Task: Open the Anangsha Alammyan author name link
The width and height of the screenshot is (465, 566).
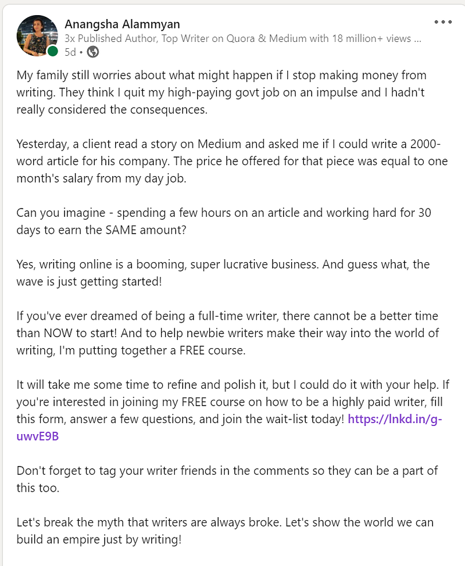Action: (x=122, y=24)
